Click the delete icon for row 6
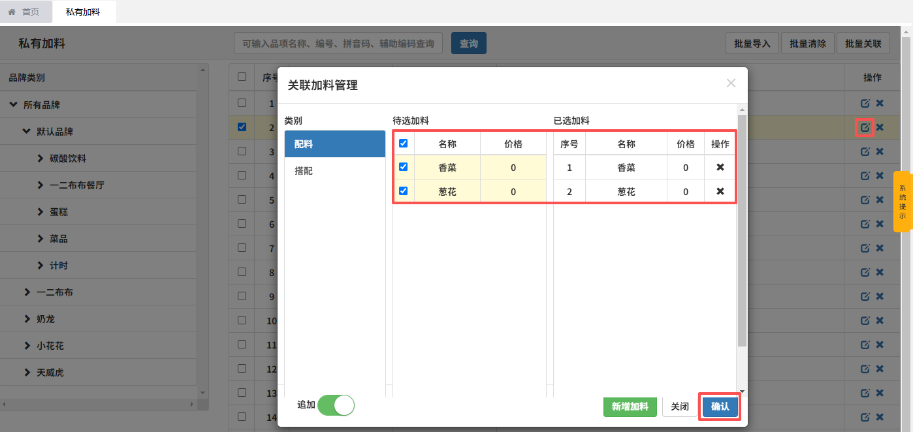This screenshot has height=432, width=913. point(880,224)
